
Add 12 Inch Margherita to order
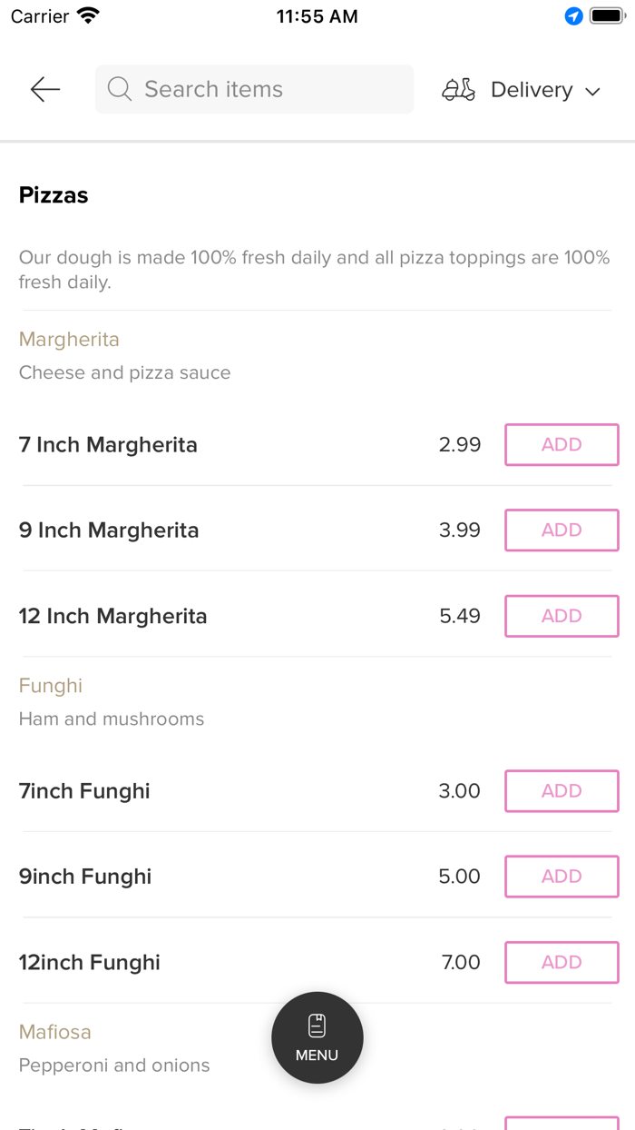coord(562,616)
